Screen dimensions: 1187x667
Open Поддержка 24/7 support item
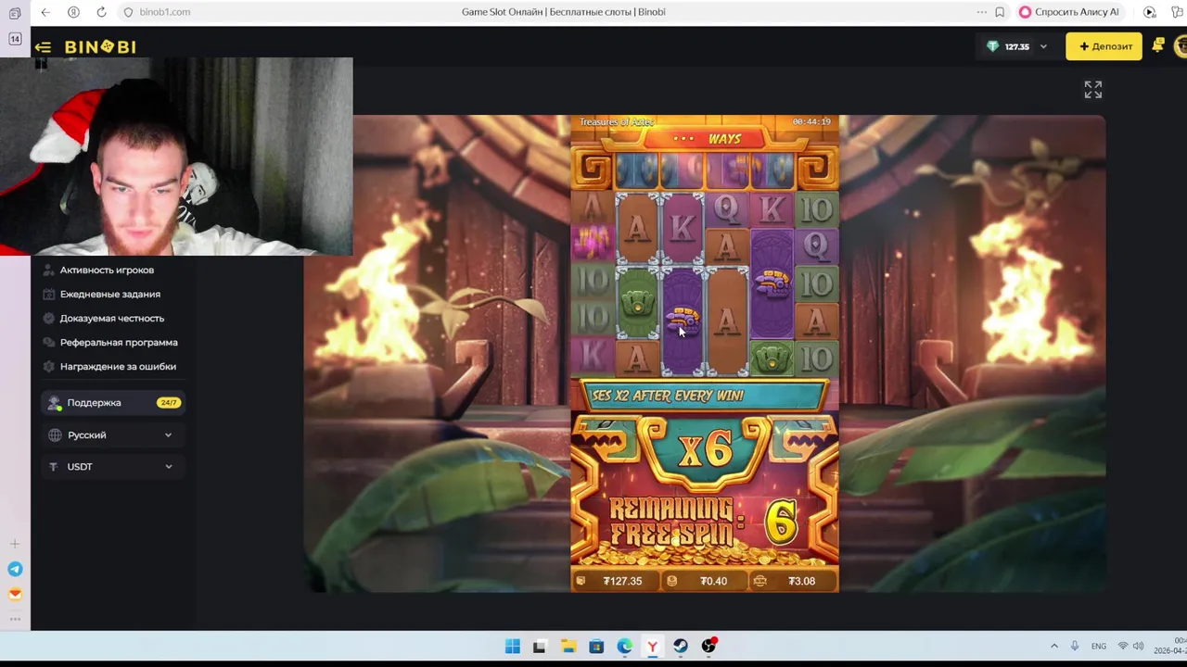tap(111, 403)
